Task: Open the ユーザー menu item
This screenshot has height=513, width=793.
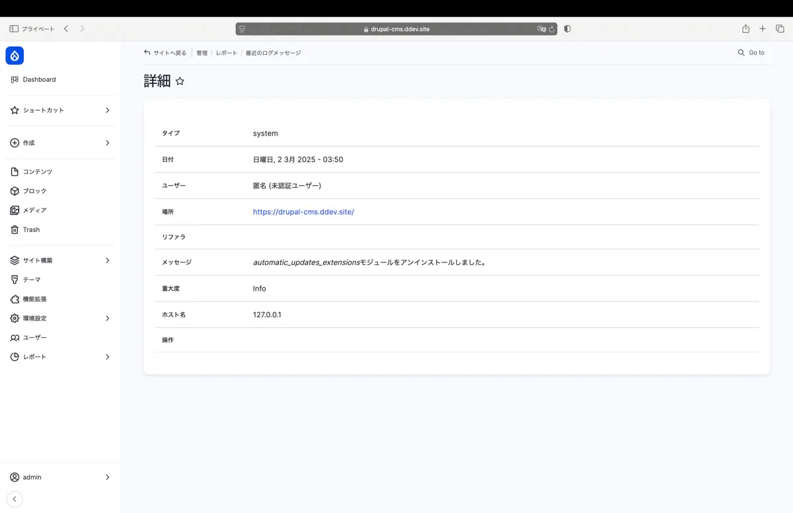Action: coord(61,338)
